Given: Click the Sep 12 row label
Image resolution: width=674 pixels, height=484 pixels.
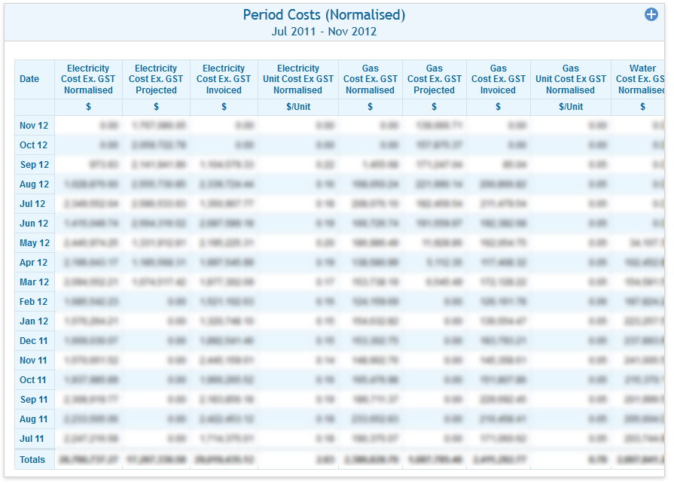Looking at the screenshot, I should 34,165.
